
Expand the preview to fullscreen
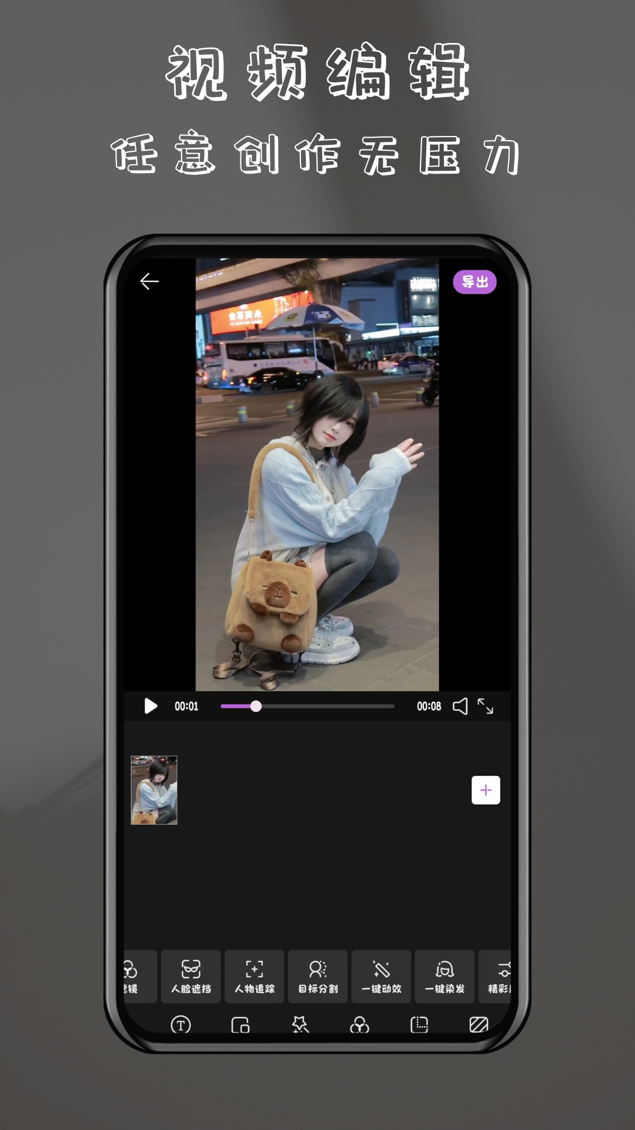point(485,706)
